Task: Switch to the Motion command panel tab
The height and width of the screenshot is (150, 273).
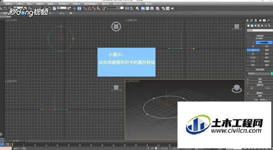Action: (x=260, y=21)
